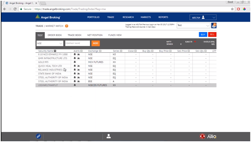Open the chart icon for Quick Heal Tech Ltd
251x142 pixels.
coord(78,66)
